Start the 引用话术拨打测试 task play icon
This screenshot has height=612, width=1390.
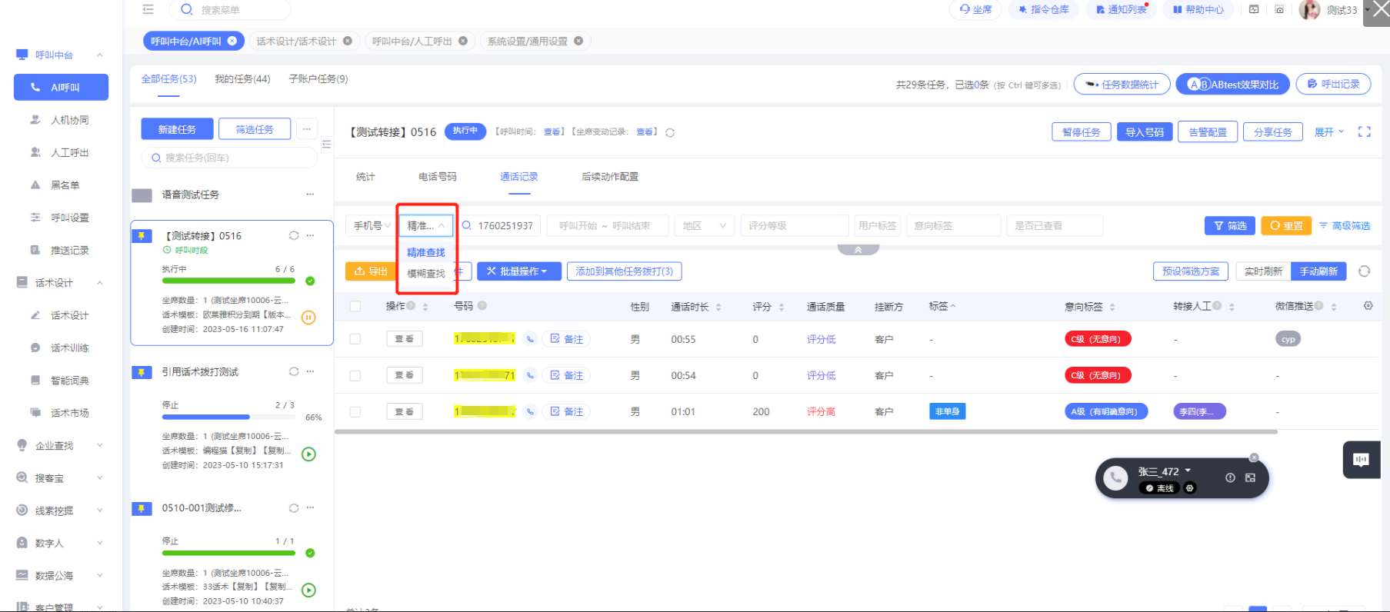(308, 454)
